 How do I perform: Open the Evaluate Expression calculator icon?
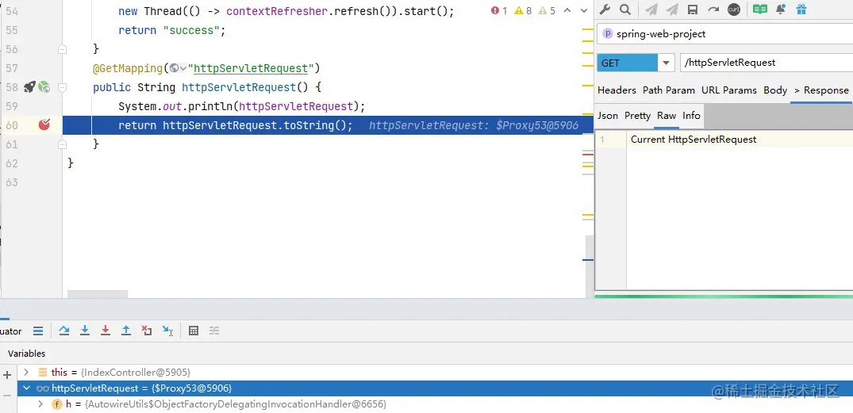[x=193, y=331]
